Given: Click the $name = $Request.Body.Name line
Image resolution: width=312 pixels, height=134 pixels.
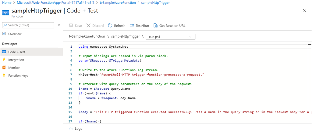Looking at the screenshot, I should pyautogui.click(x=111, y=98).
